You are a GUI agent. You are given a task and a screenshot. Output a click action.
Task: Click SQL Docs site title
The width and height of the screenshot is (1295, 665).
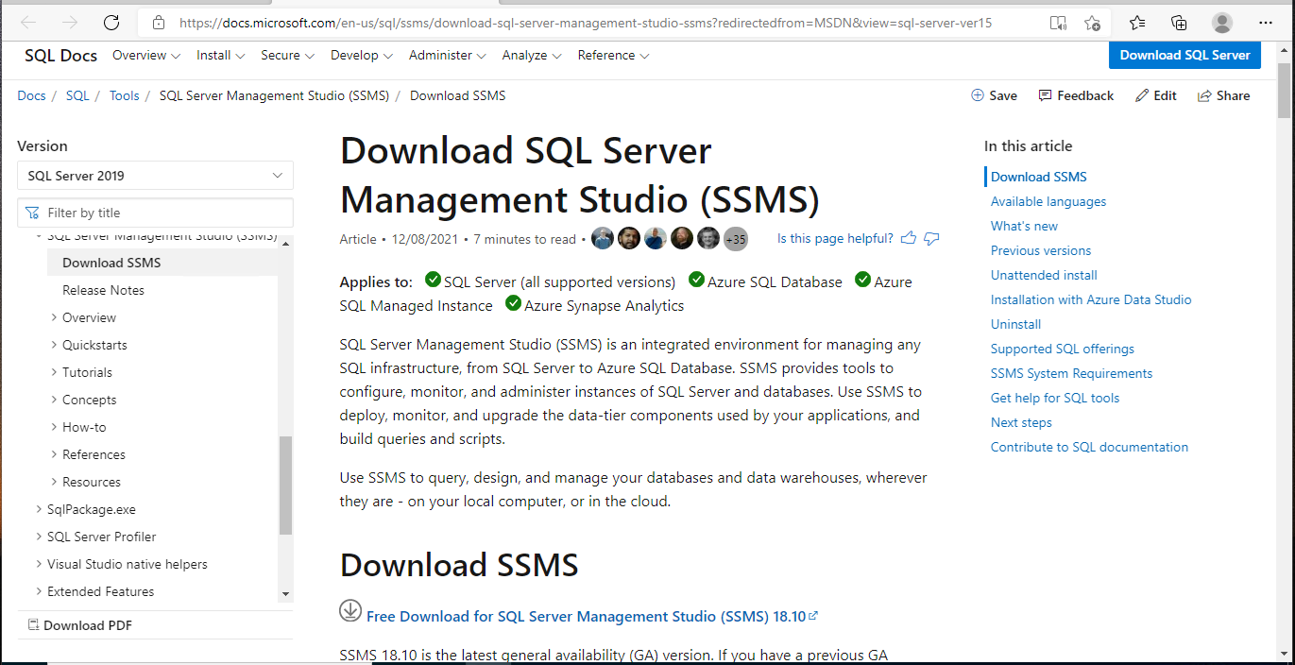click(60, 55)
